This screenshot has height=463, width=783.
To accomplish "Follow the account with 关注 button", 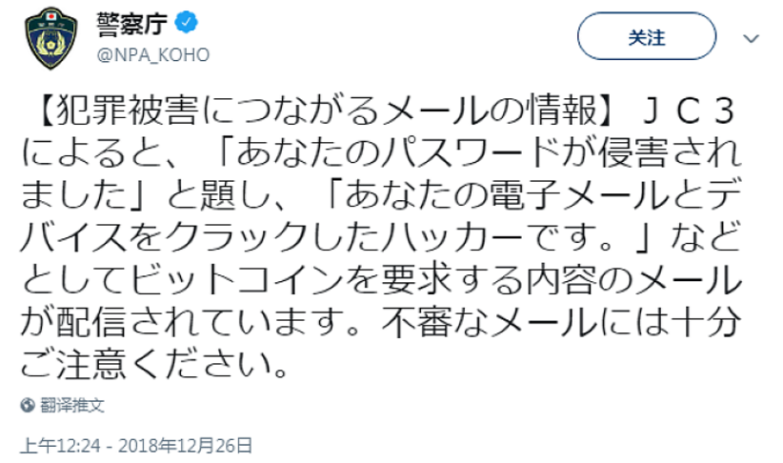I will tap(647, 36).
